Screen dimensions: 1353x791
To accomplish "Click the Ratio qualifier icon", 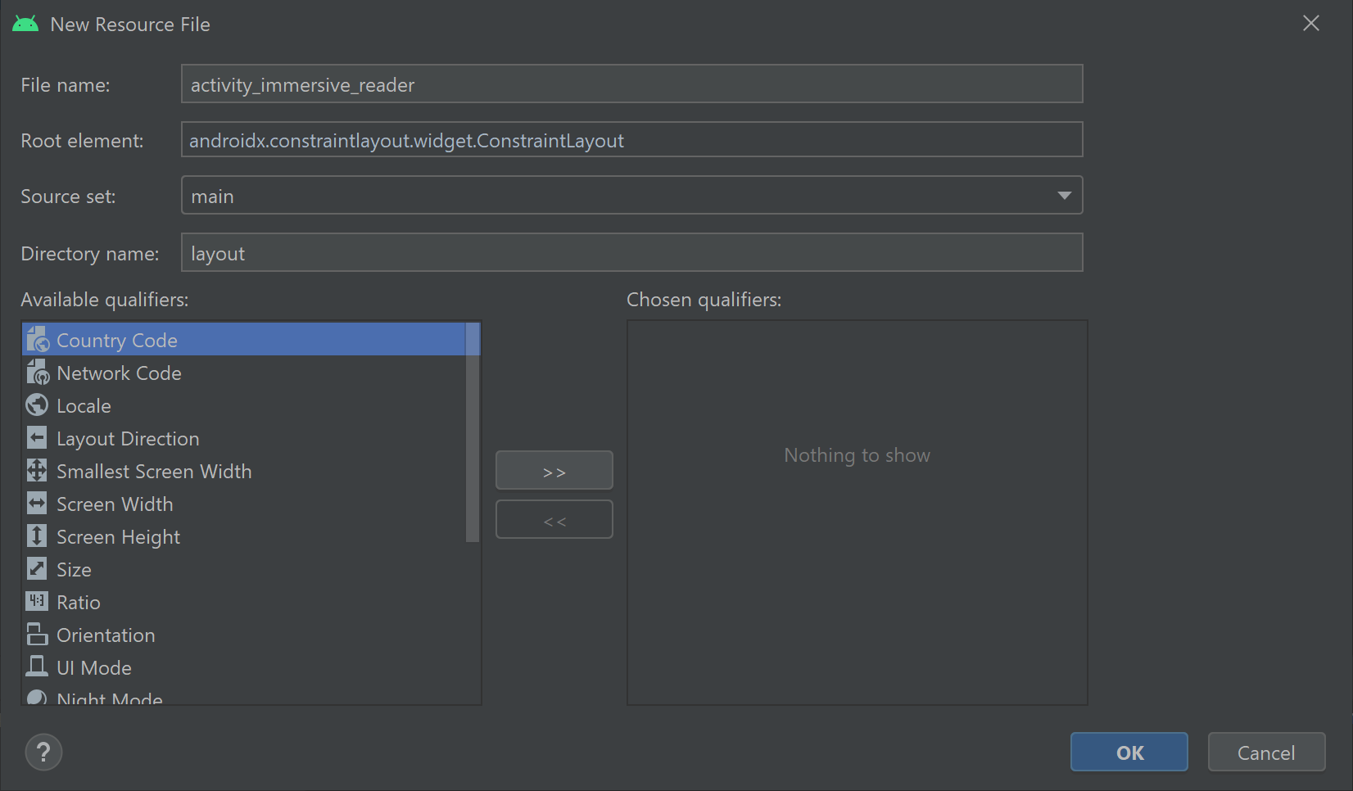I will coord(37,601).
